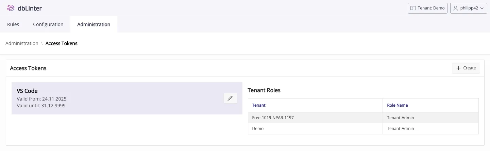Select the Free-1019-NPAR-1197 tenant row
The image size is (490, 151).
pos(273,118)
